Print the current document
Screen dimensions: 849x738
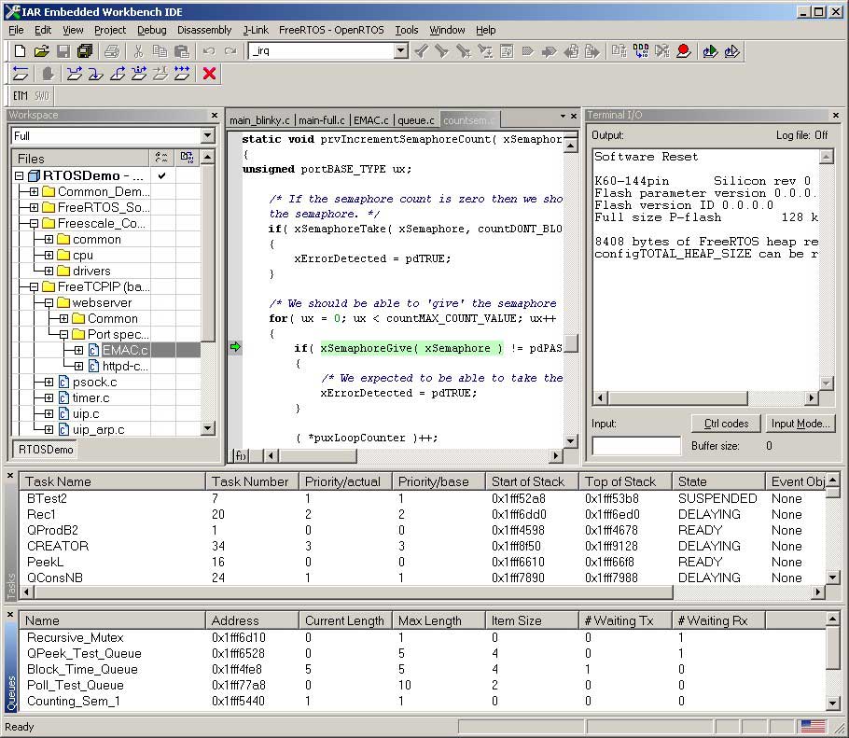[112, 51]
